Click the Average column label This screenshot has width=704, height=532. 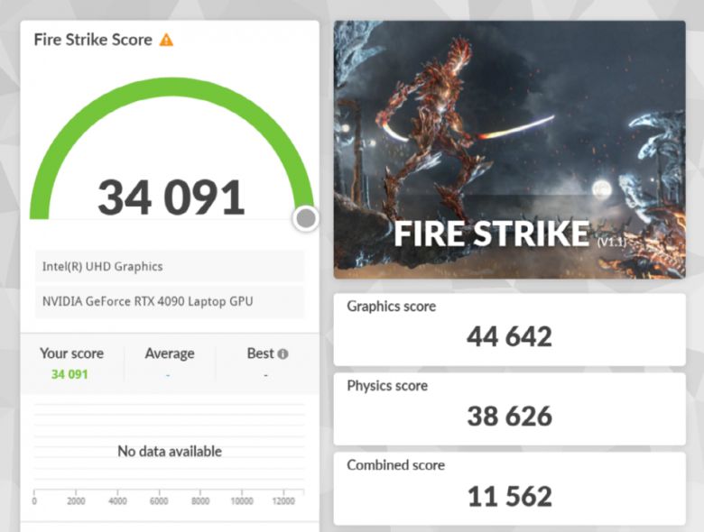[x=170, y=353]
